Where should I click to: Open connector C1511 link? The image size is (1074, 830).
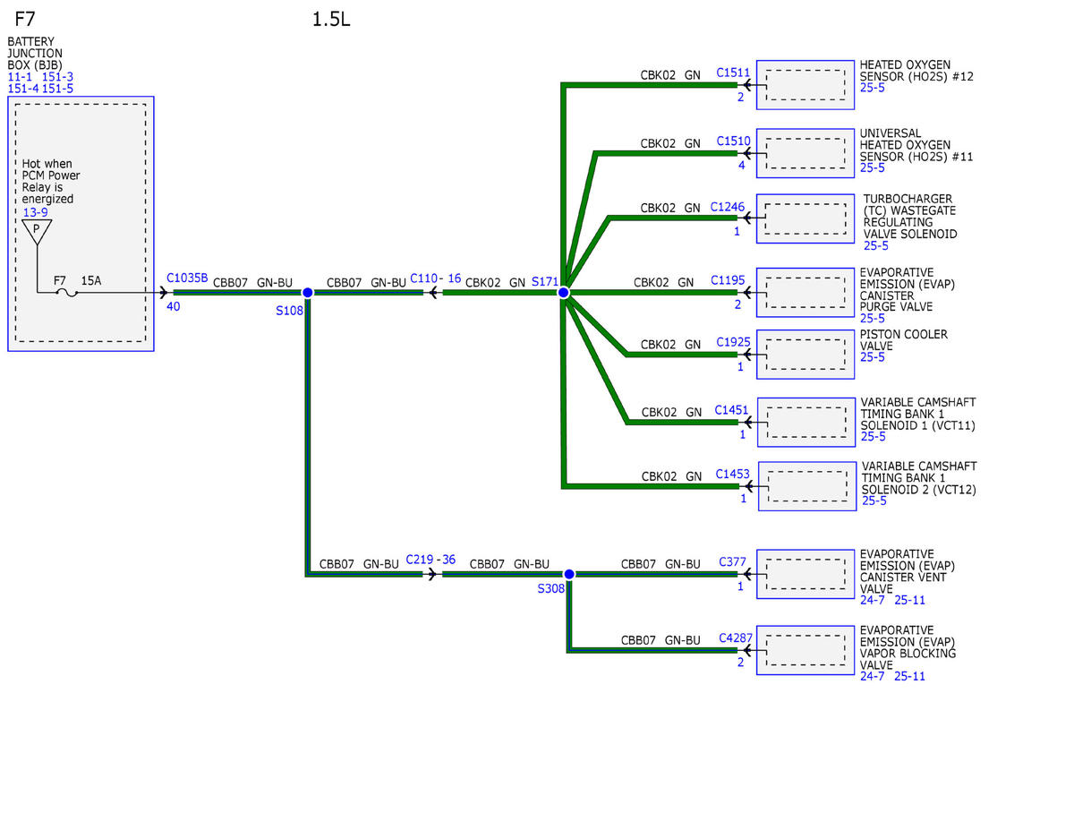coord(734,73)
